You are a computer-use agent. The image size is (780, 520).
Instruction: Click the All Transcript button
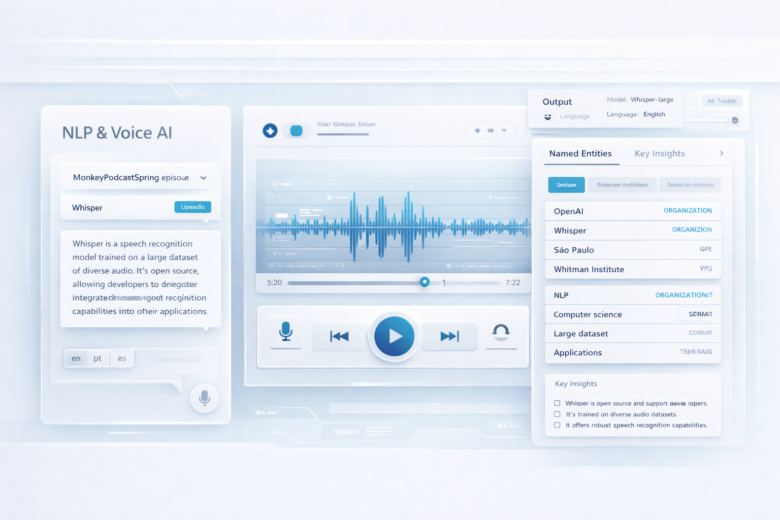[x=722, y=101]
